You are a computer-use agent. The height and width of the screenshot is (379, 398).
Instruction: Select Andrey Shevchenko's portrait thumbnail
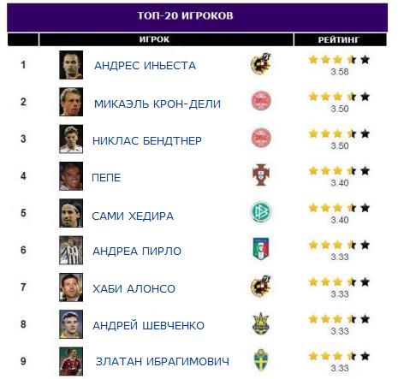pos(71,324)
